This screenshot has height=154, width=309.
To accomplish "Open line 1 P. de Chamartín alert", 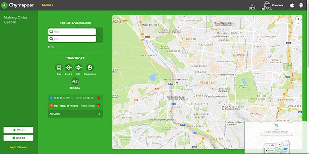I will [x=75, y=98].
